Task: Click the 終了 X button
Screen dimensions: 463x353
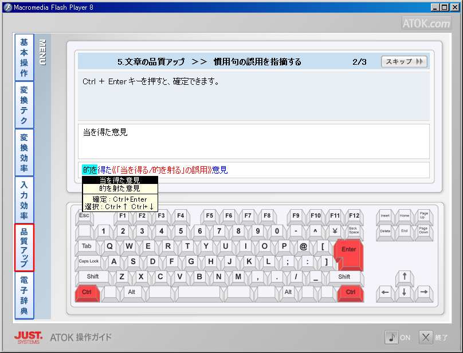Action: [x=426, y=338]
